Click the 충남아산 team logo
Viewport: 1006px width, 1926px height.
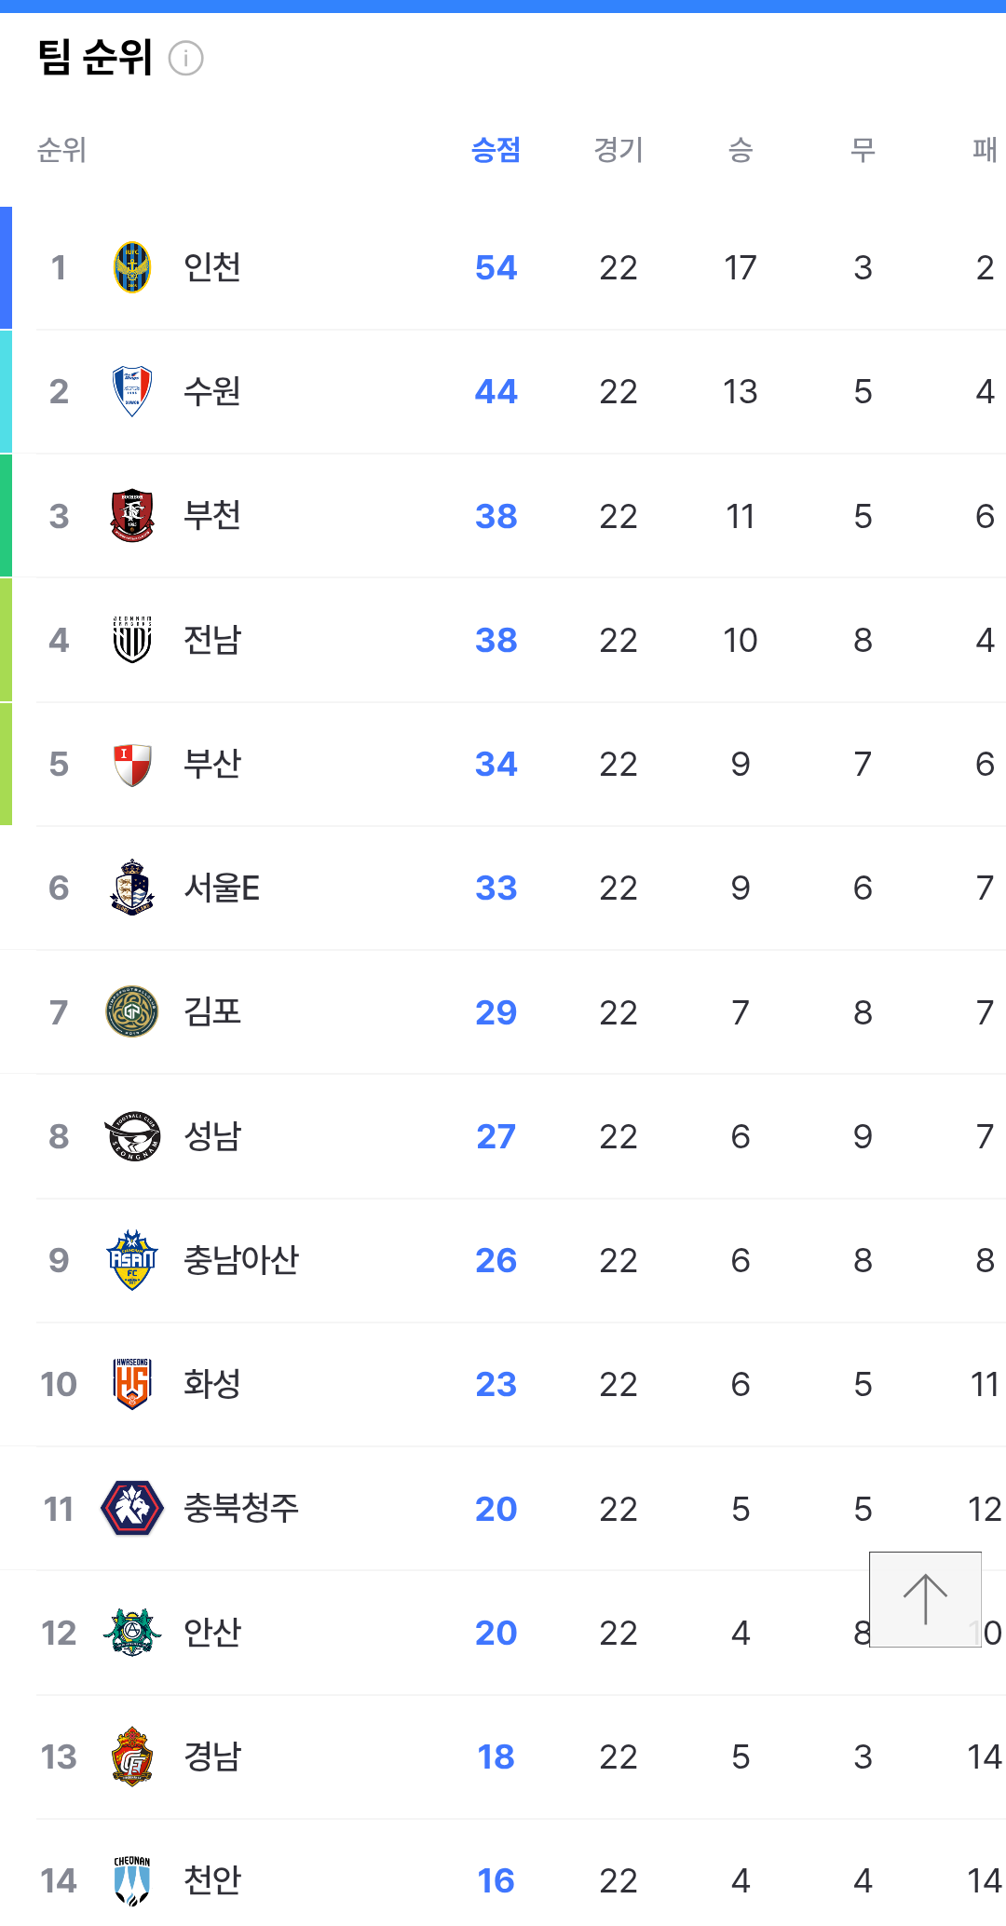click(132, 1260)
